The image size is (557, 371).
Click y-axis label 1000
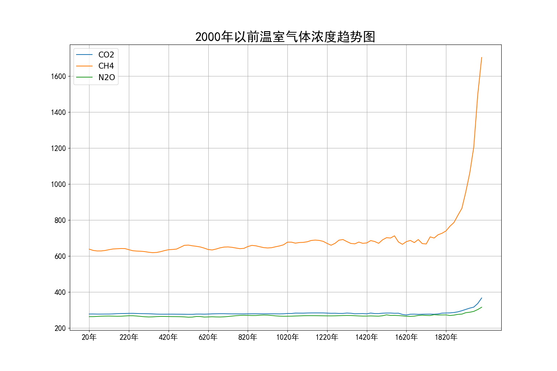(x=58, y=184)
